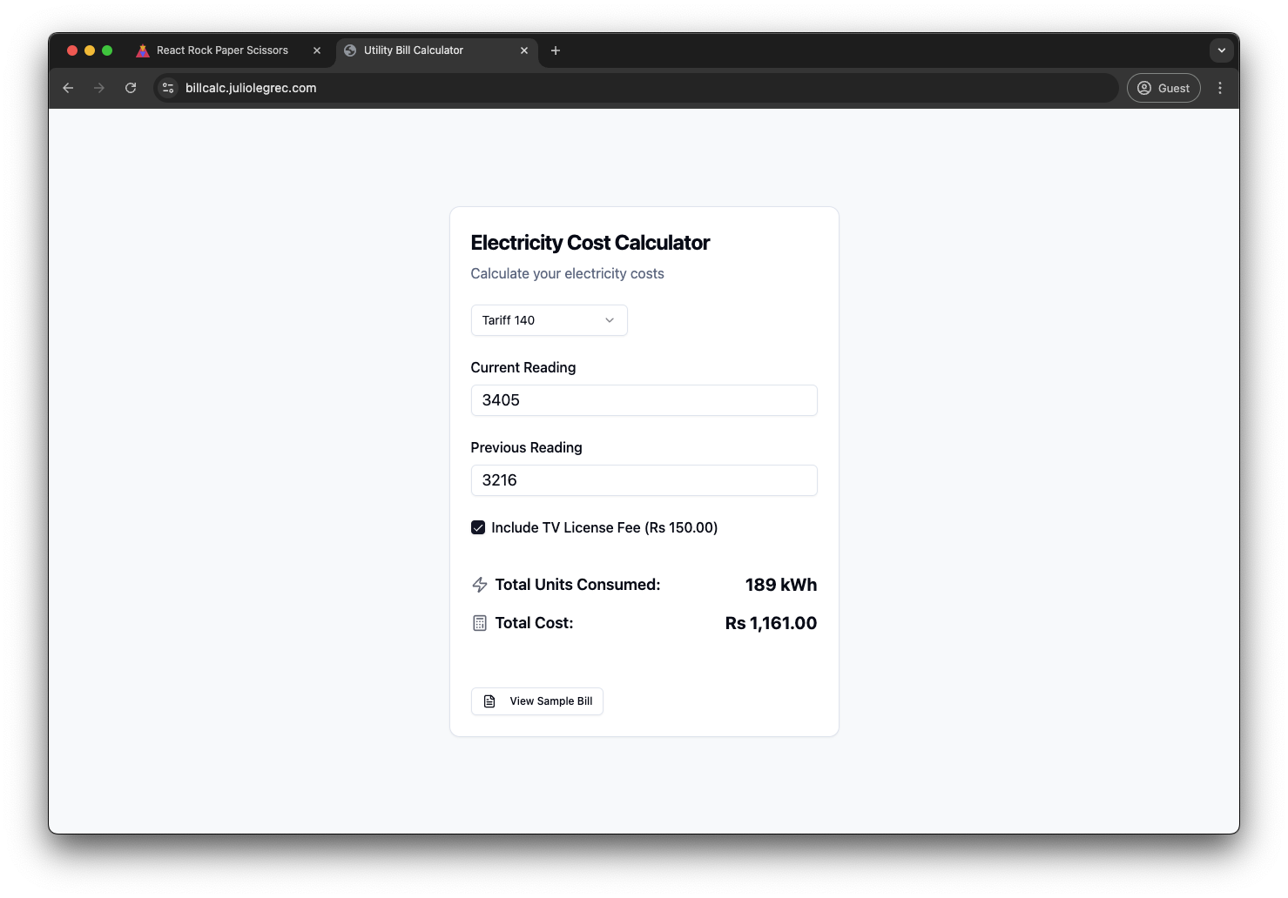The image size is (1288, 898).
Task: Uncheck Include TV License Fee checkbox
Action: pos(477,527)
